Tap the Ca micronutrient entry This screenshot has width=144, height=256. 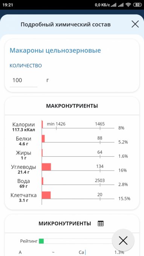81,252
